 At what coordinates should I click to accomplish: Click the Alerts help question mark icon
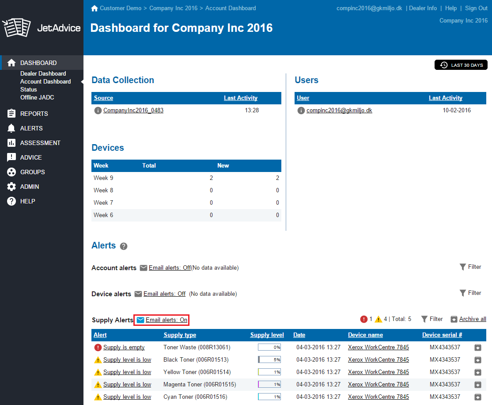click(x=124, y=246)
